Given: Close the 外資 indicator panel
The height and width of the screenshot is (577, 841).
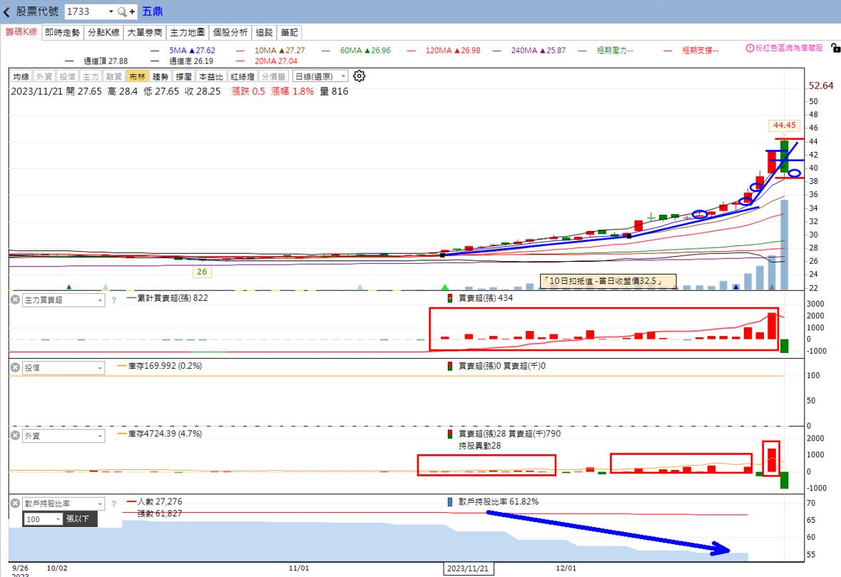Looking at the screenshot, I should click(x=15, y=436).
